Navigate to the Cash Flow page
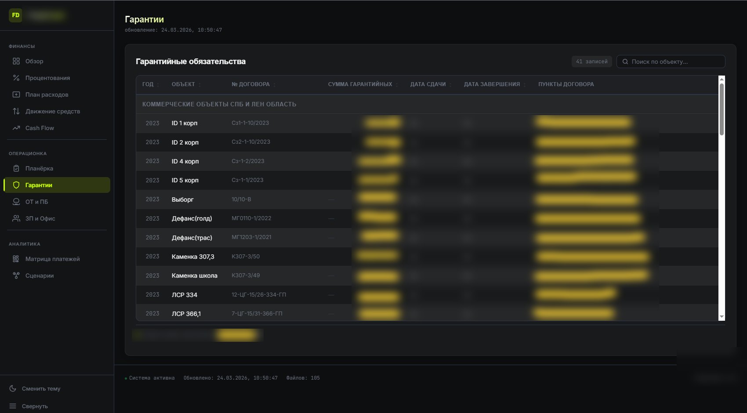 coord(57,128)
